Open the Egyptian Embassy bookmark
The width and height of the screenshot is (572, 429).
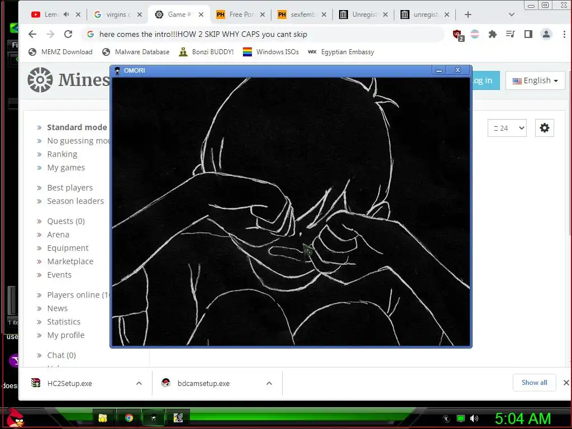point(341,52)
